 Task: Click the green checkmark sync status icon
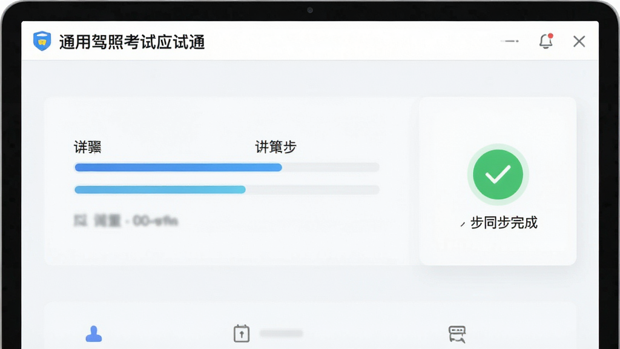click(x=498, y=174)
